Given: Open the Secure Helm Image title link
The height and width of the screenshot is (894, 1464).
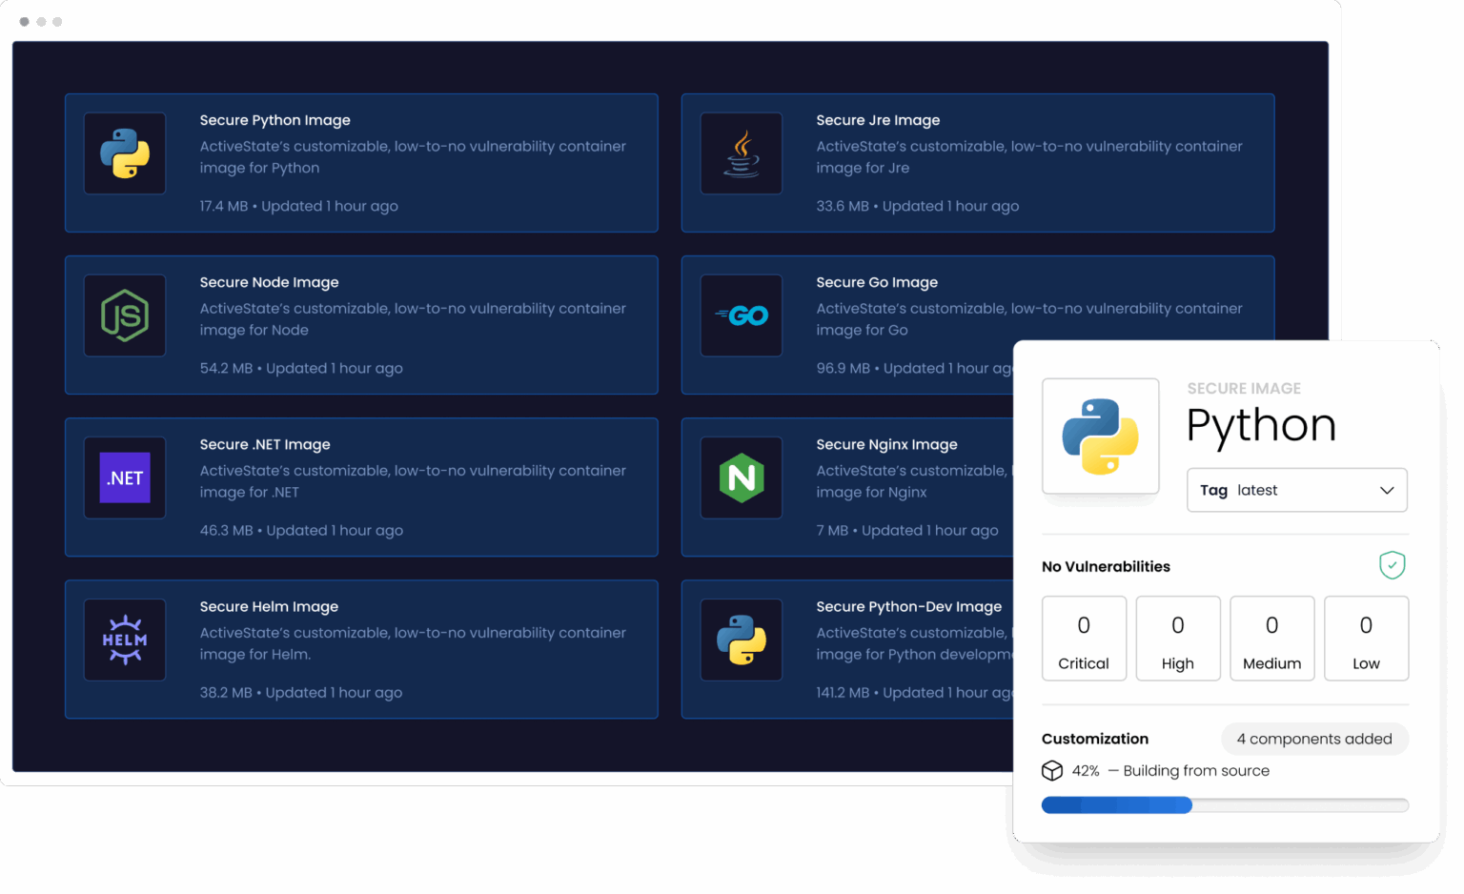Looking at the screenshot, I should pyautogui.click(x=269, y=606).
